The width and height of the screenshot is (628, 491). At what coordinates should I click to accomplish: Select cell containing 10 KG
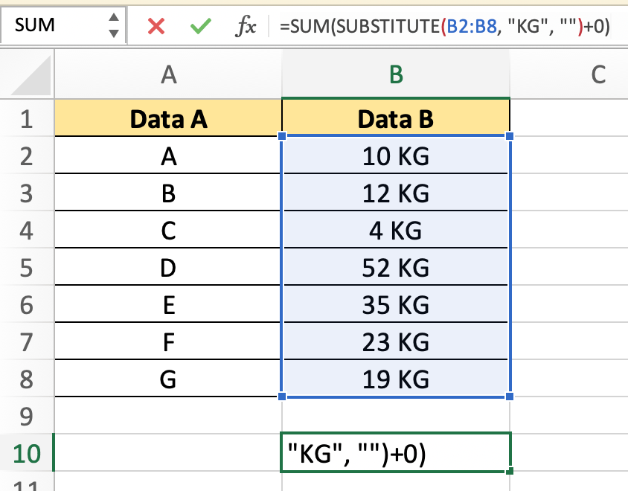coord(396,156)
